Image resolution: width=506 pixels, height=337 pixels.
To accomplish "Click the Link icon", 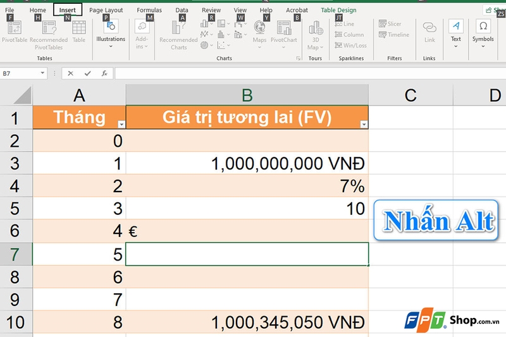I will coord(429,27).
